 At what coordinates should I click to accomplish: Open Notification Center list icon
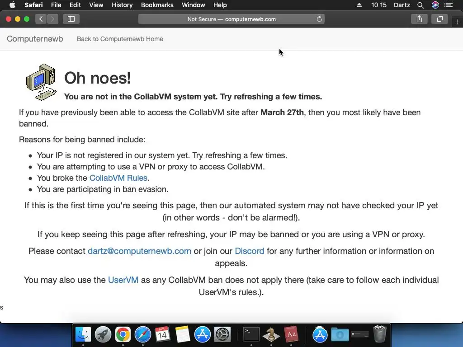[449, 5]
